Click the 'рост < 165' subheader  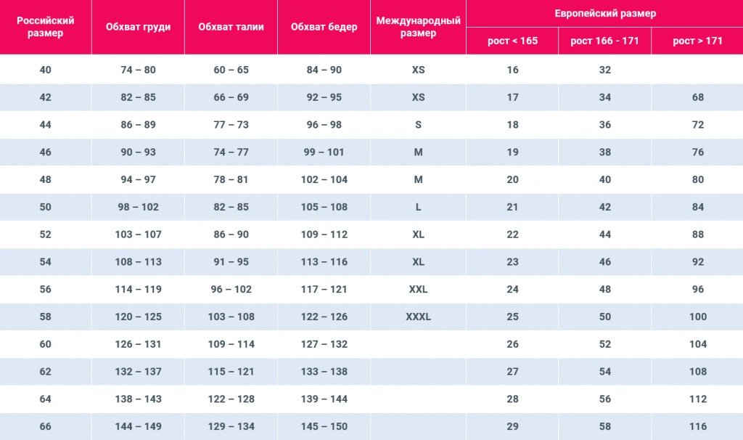pos(512,41)
